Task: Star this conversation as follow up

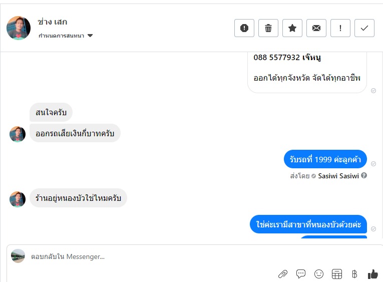Action: [292, 28]
